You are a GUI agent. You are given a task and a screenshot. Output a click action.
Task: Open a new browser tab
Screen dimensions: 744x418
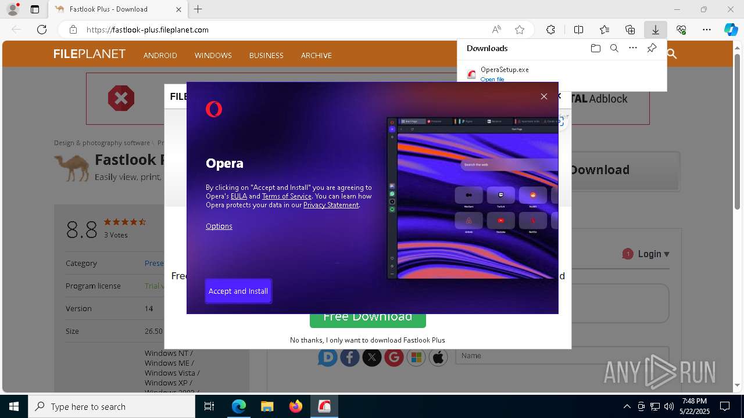198,9
